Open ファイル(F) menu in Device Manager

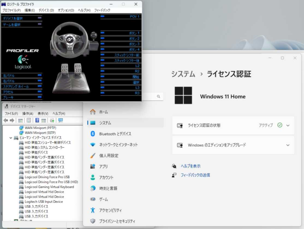tap(11, 114)
